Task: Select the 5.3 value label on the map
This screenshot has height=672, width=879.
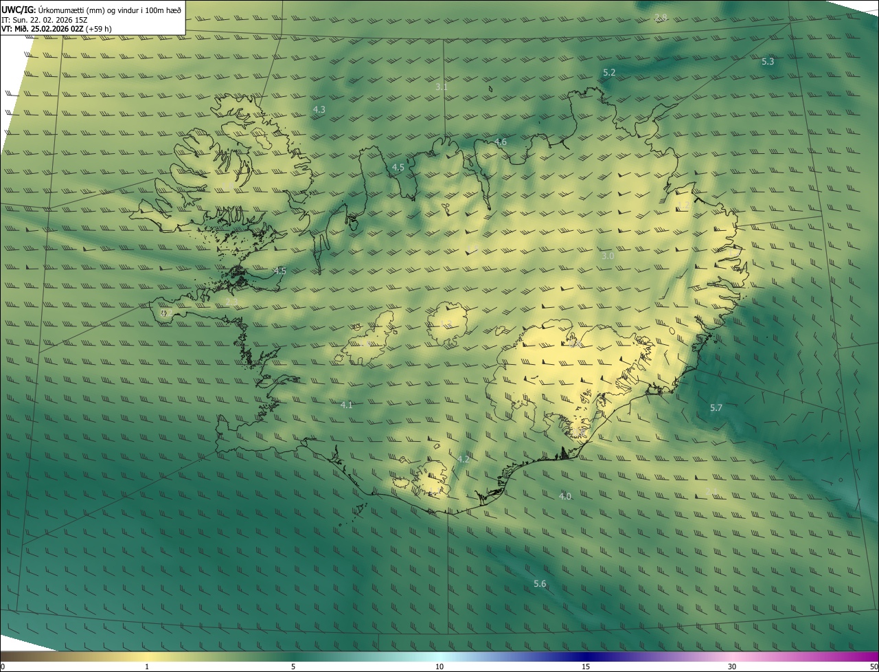Action: pos(768,62)
